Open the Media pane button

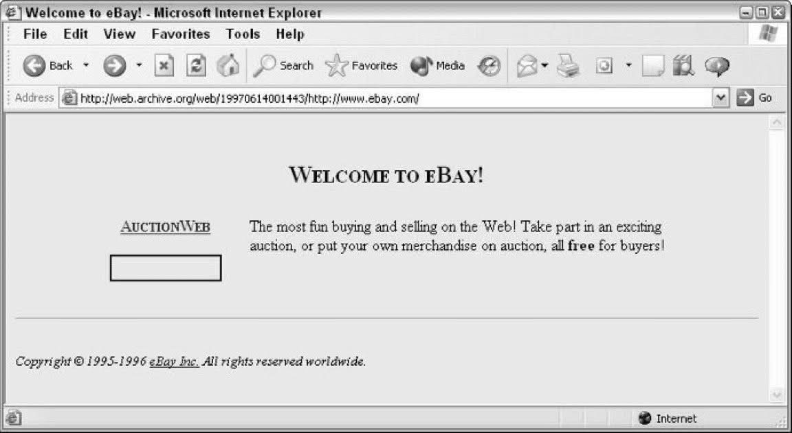click(438, 66)
